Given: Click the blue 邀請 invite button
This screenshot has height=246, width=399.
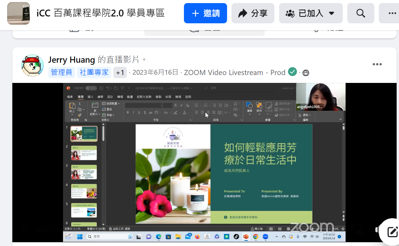Looking at the screenshot, I should 205,13.
